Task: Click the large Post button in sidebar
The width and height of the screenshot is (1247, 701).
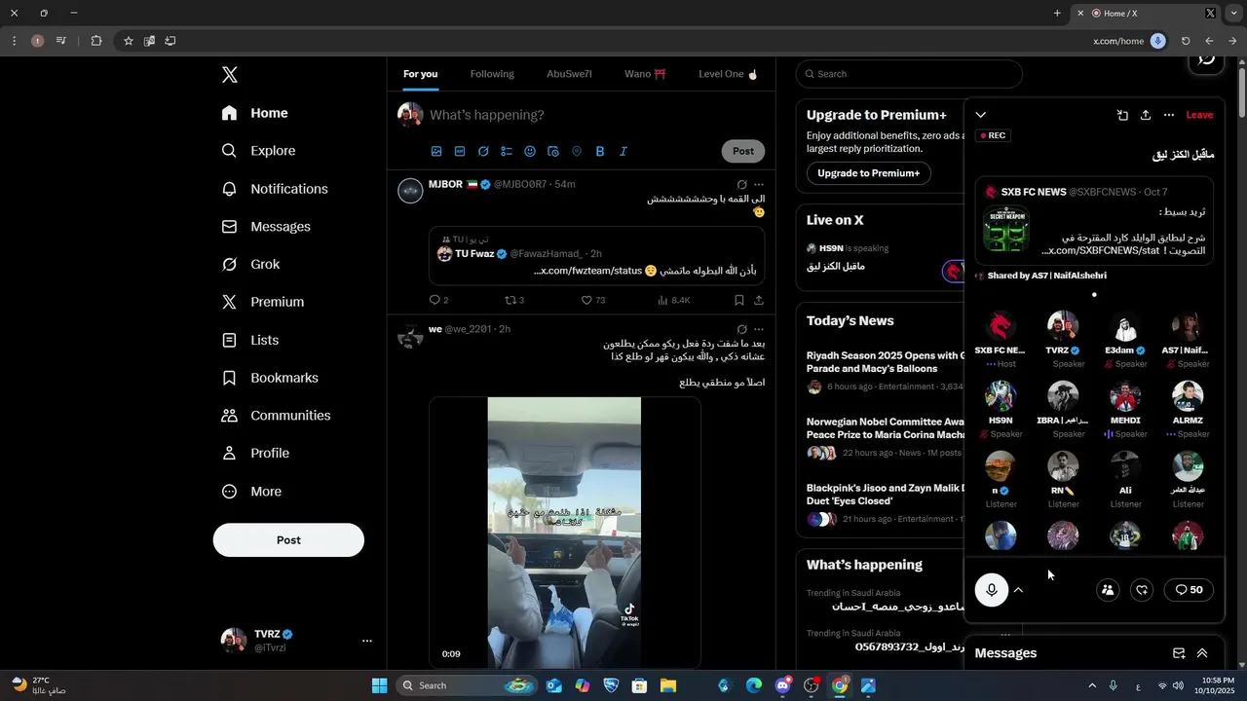Action: click(288, 540)
